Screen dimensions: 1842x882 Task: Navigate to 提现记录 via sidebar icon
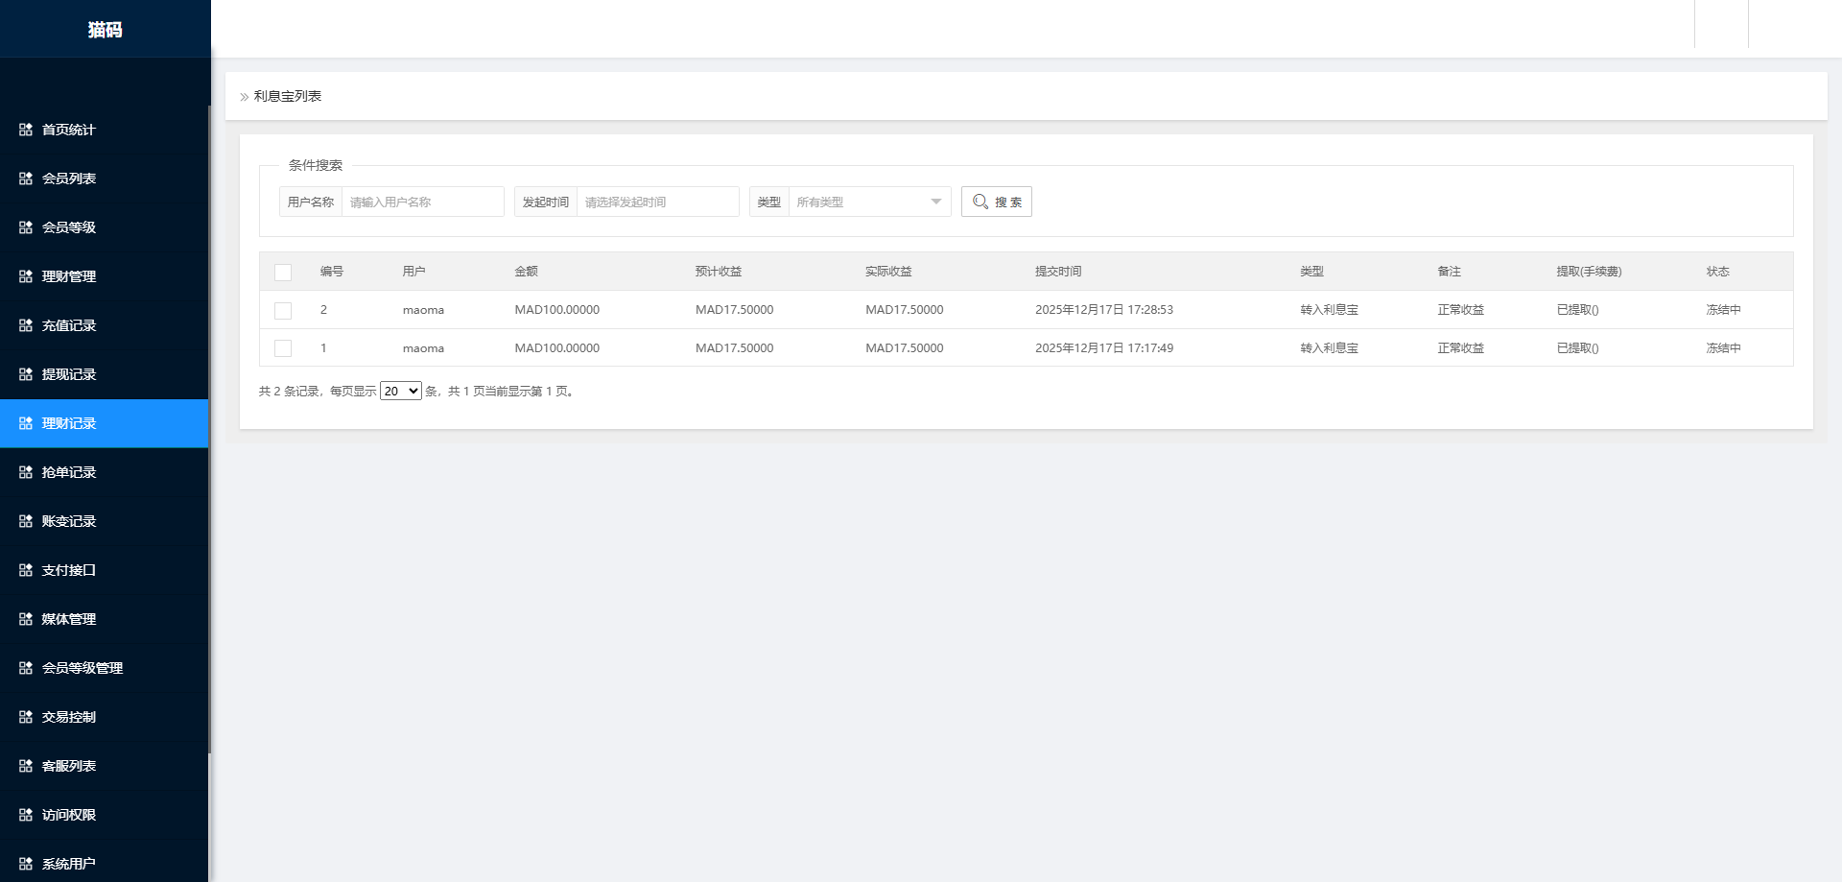[x=67, y=374]
